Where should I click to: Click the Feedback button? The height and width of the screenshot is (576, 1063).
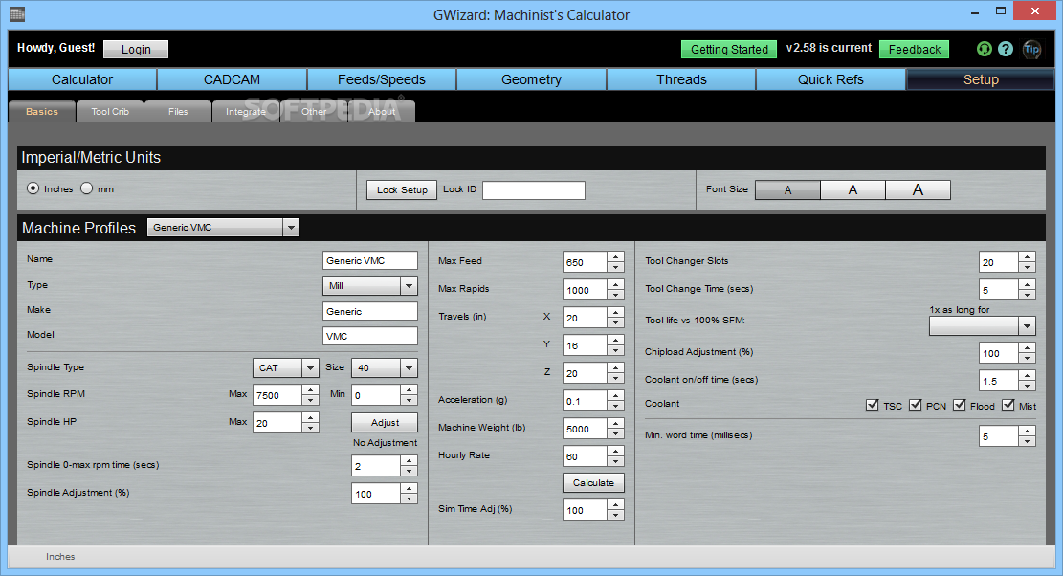click(x=914, y=49)
